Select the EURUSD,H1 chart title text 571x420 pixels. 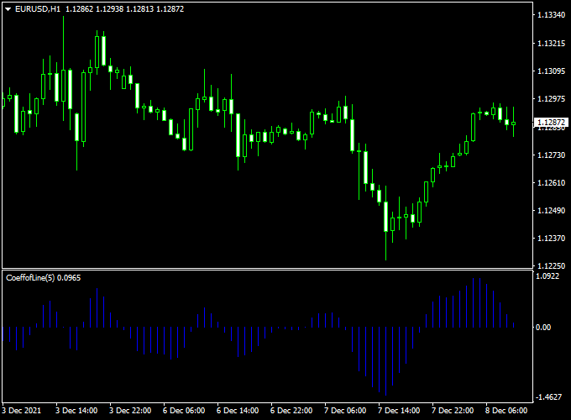[38, 9]
